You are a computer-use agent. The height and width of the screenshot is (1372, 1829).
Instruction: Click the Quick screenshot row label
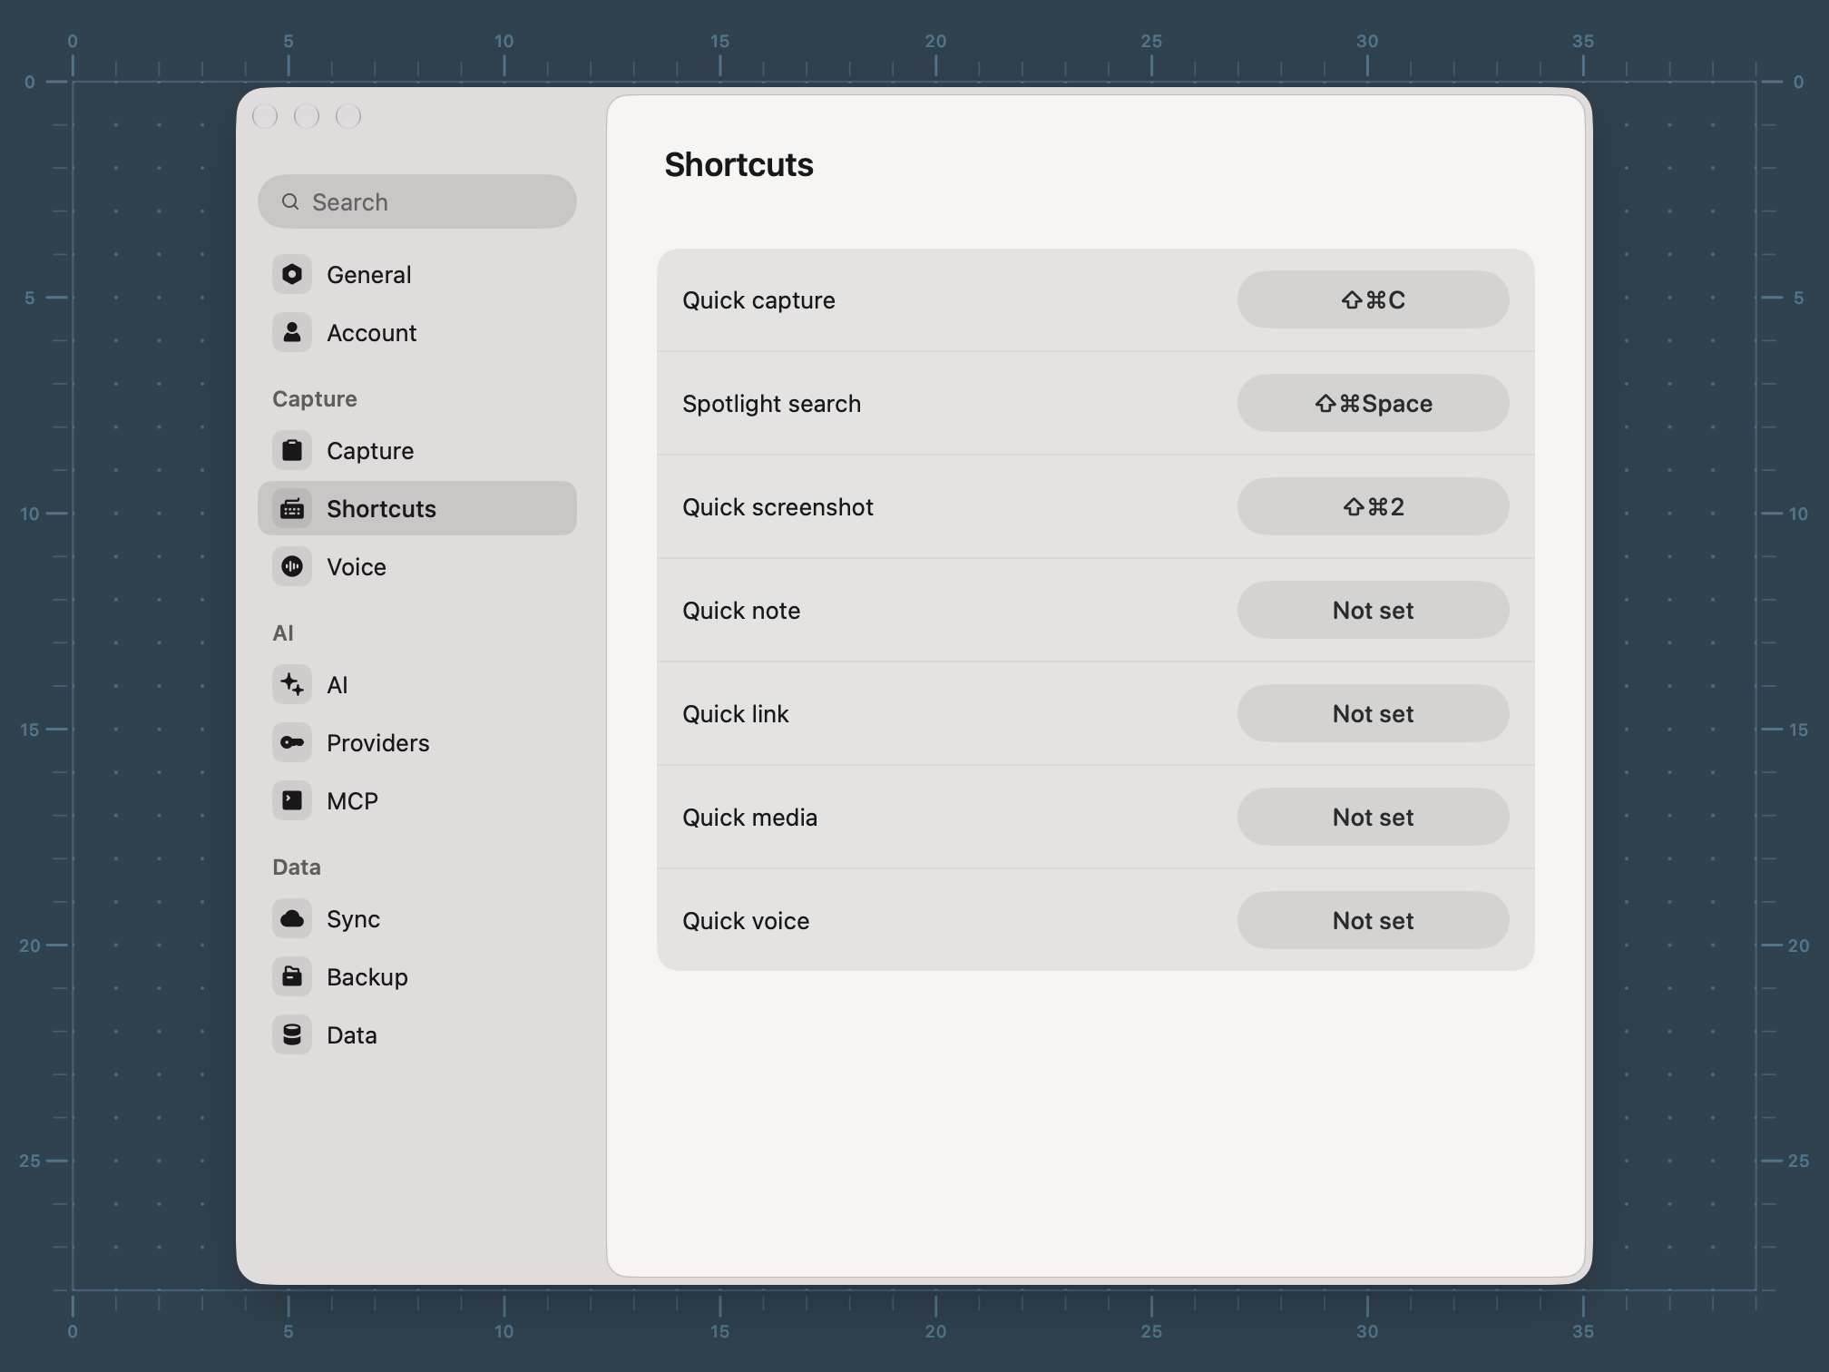778,507
